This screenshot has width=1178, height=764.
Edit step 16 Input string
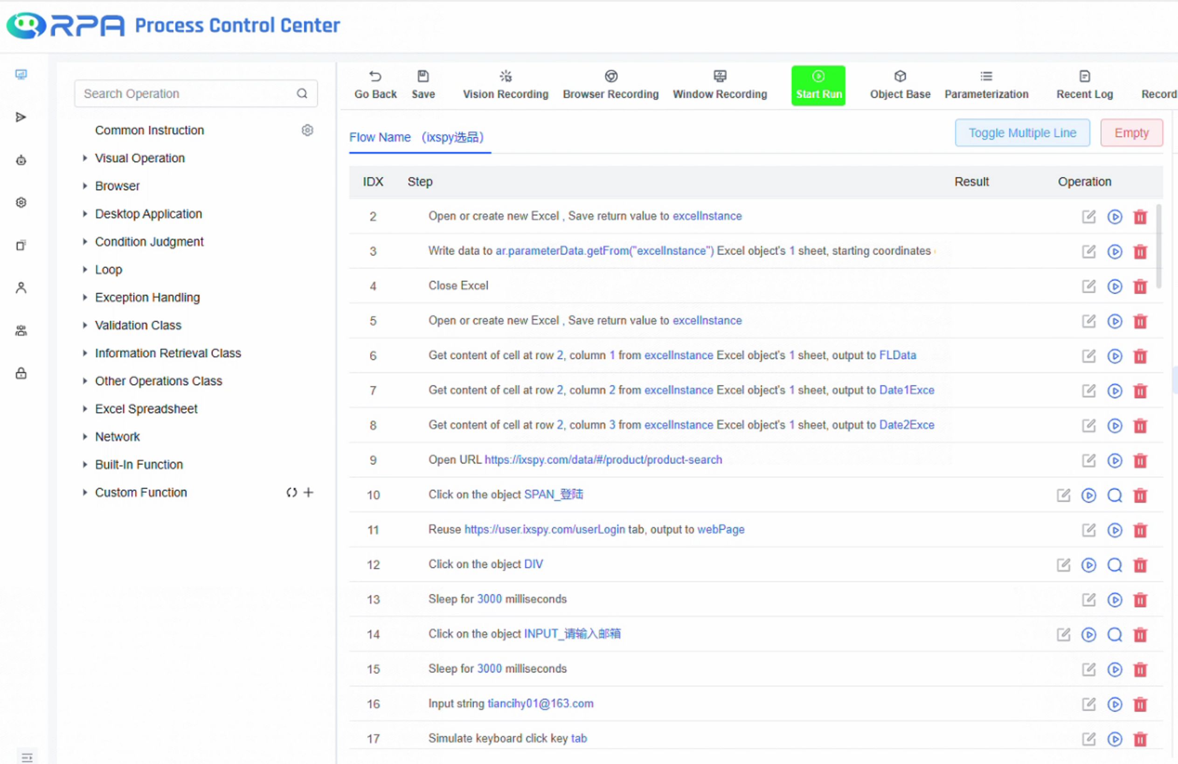click(x=1088, y=704)
